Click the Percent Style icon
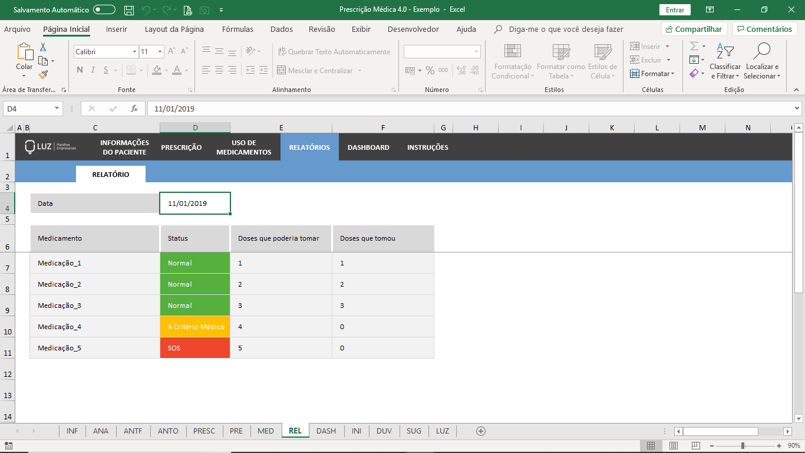The height and width of the screenshot is (453, 805). pos(430,70)
